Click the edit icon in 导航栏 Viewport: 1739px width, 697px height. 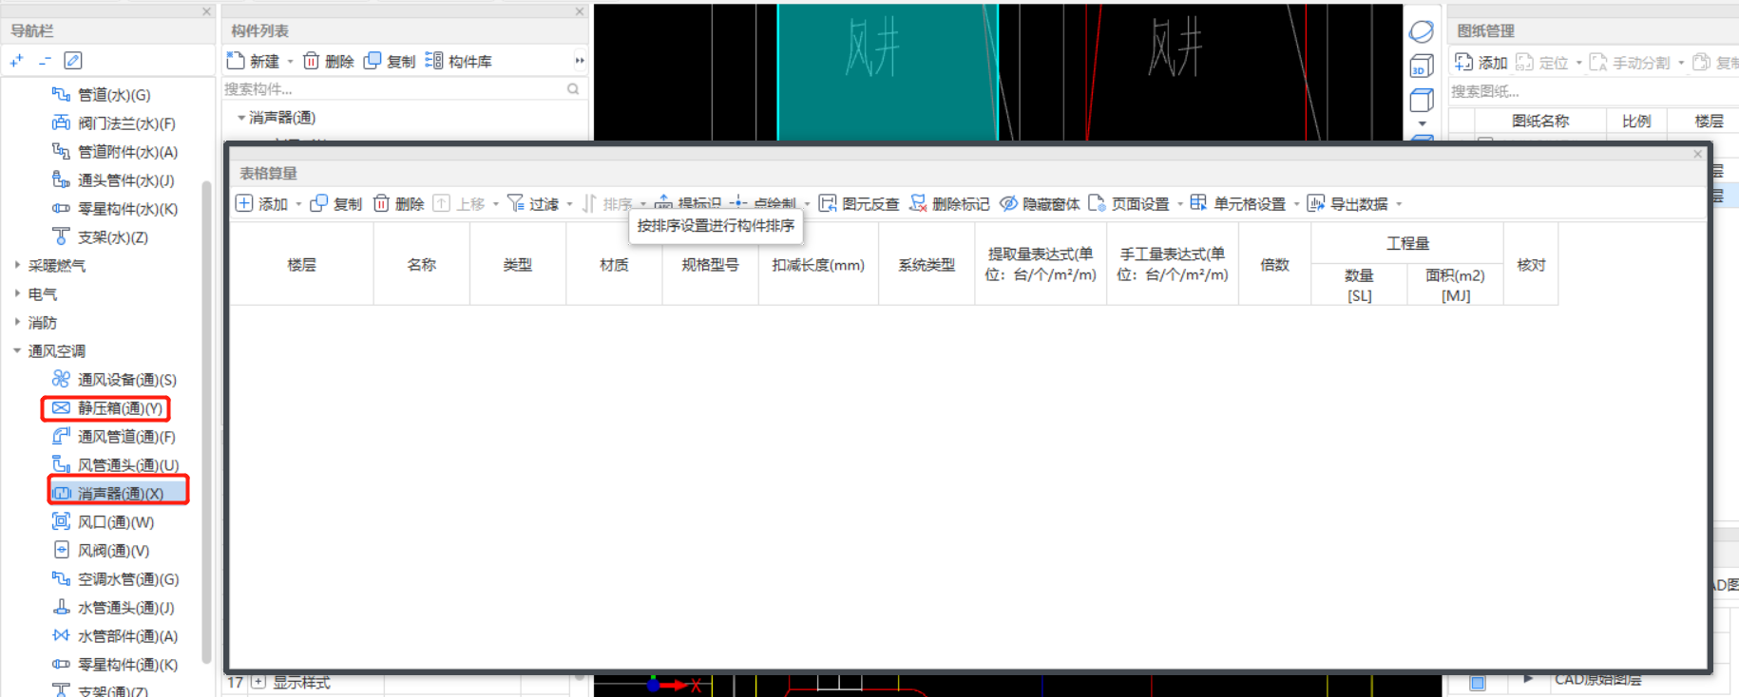click(x=72, y=61)
